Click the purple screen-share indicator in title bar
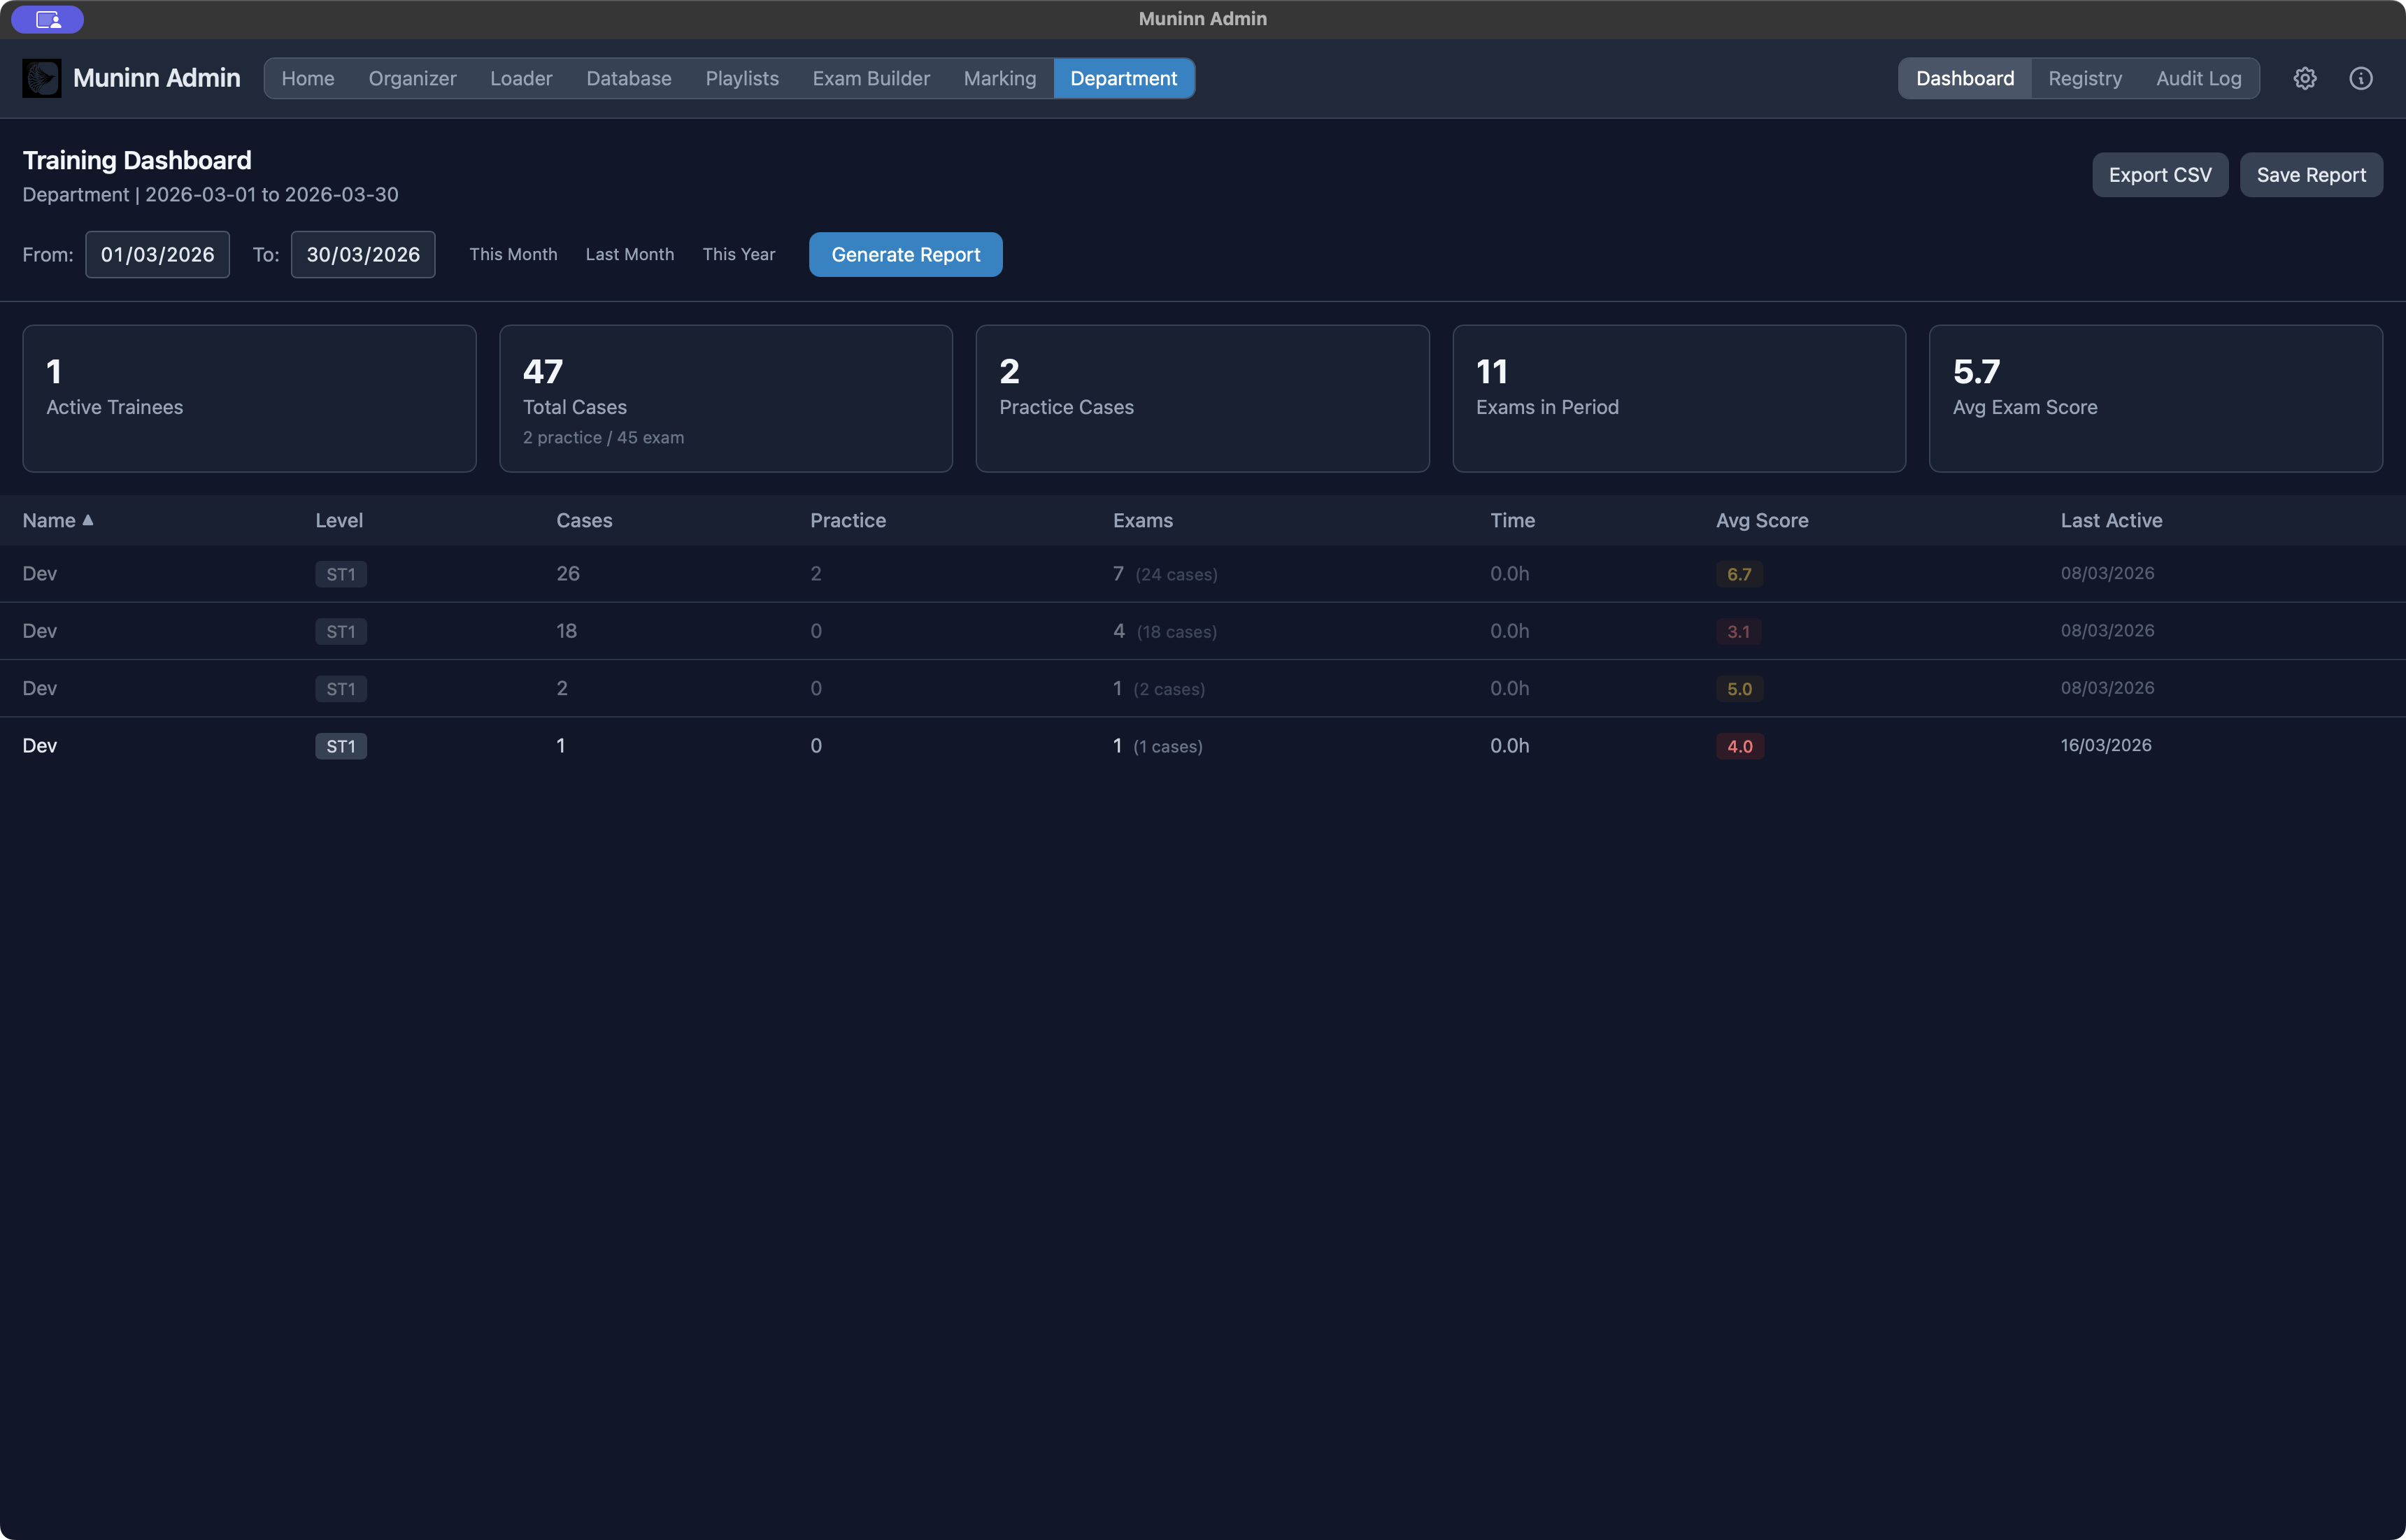The width and height of the screenshot is (2406, 1540). click(x=48, y=19)
